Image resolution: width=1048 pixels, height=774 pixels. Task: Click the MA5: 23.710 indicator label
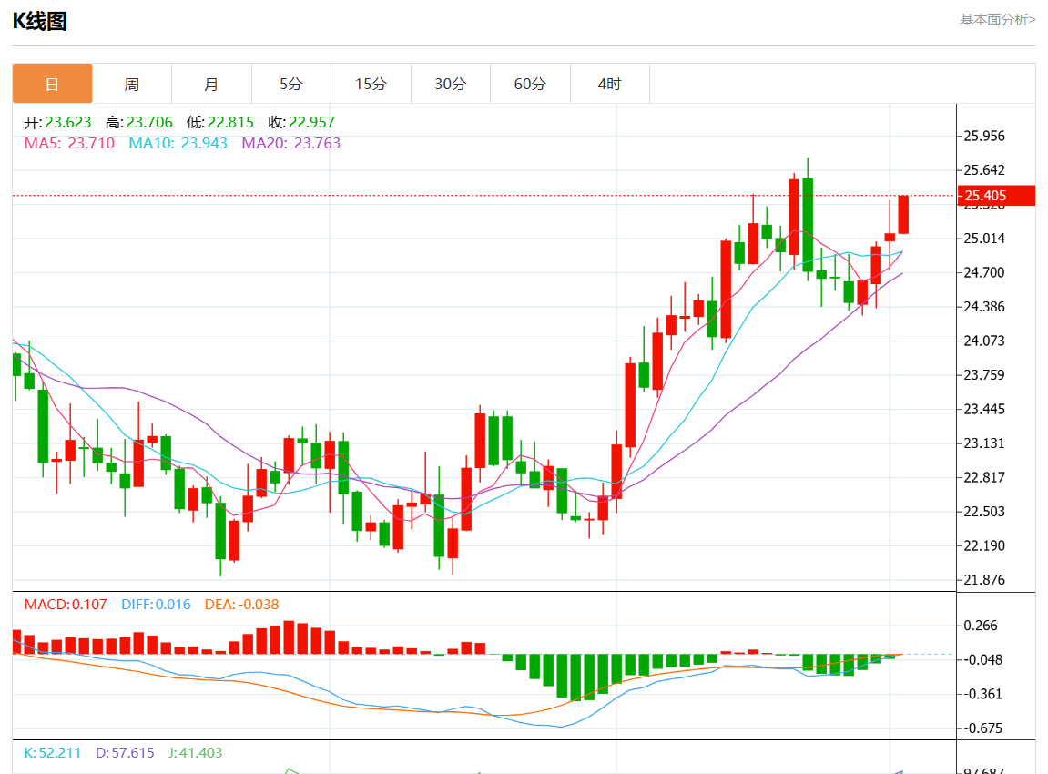click(x=69, y=143)
